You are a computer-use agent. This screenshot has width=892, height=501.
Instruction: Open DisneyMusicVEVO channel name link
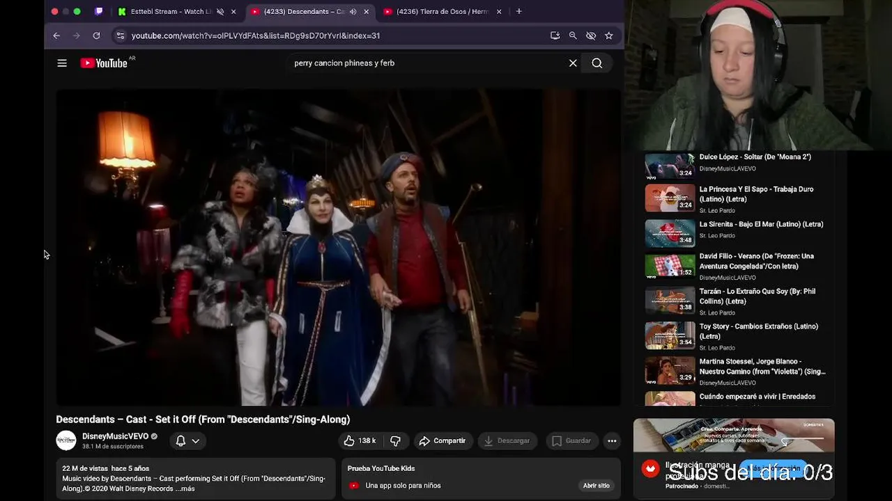(115, 436)
